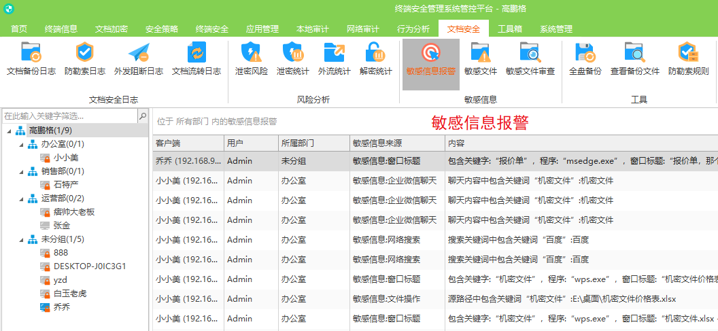Click the 敏感信息报警 toolbar button
The height and width of the screenshot is (331, 718).
point(431,60)
